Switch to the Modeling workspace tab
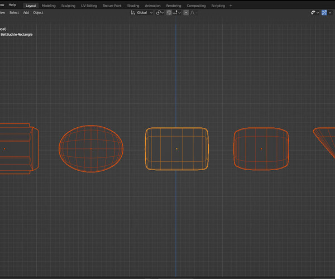Viewport: 335px width, 279px height. [x=49, y=6]
